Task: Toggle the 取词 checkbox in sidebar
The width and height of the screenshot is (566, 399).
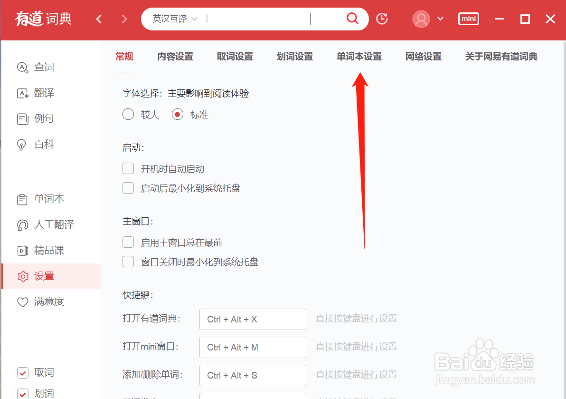Action: point(23,373)
